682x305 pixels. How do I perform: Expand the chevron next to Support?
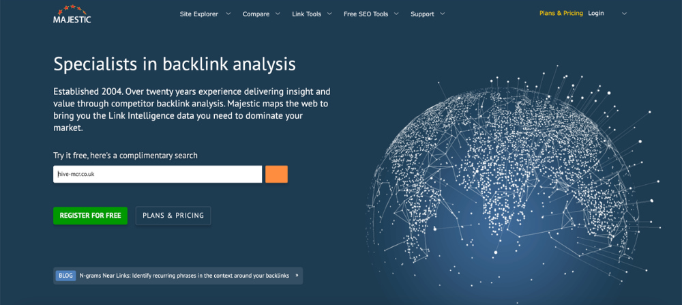point(443,14)
